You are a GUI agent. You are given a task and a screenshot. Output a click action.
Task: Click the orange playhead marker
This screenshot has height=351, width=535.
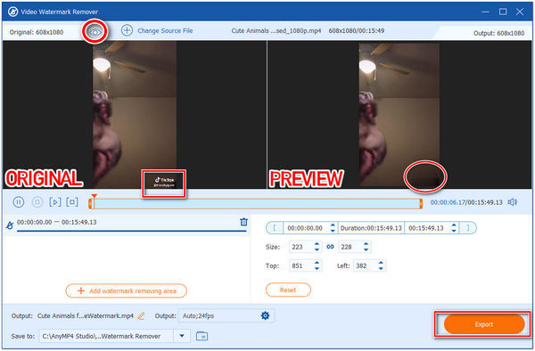(95, 196)
